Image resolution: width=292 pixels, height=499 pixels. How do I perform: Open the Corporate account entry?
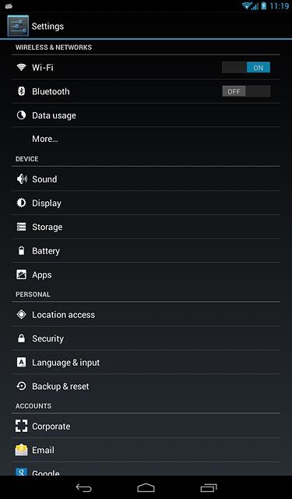click(x=146, y=426)
